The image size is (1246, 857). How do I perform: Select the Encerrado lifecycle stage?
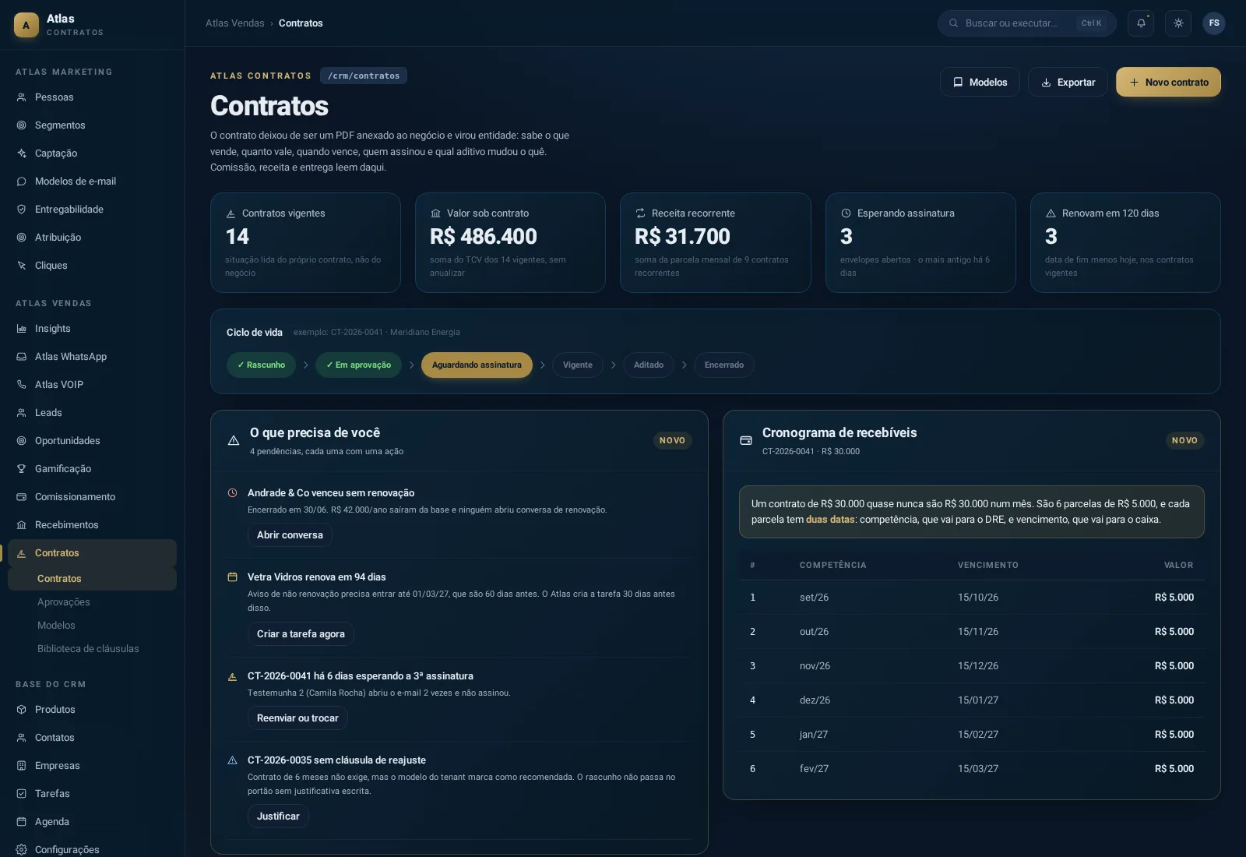(724, 365)
